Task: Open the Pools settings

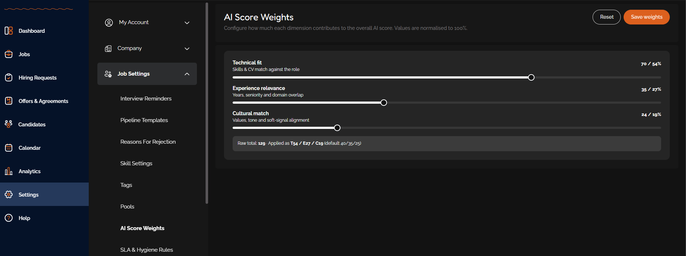Action: (127, 206)
